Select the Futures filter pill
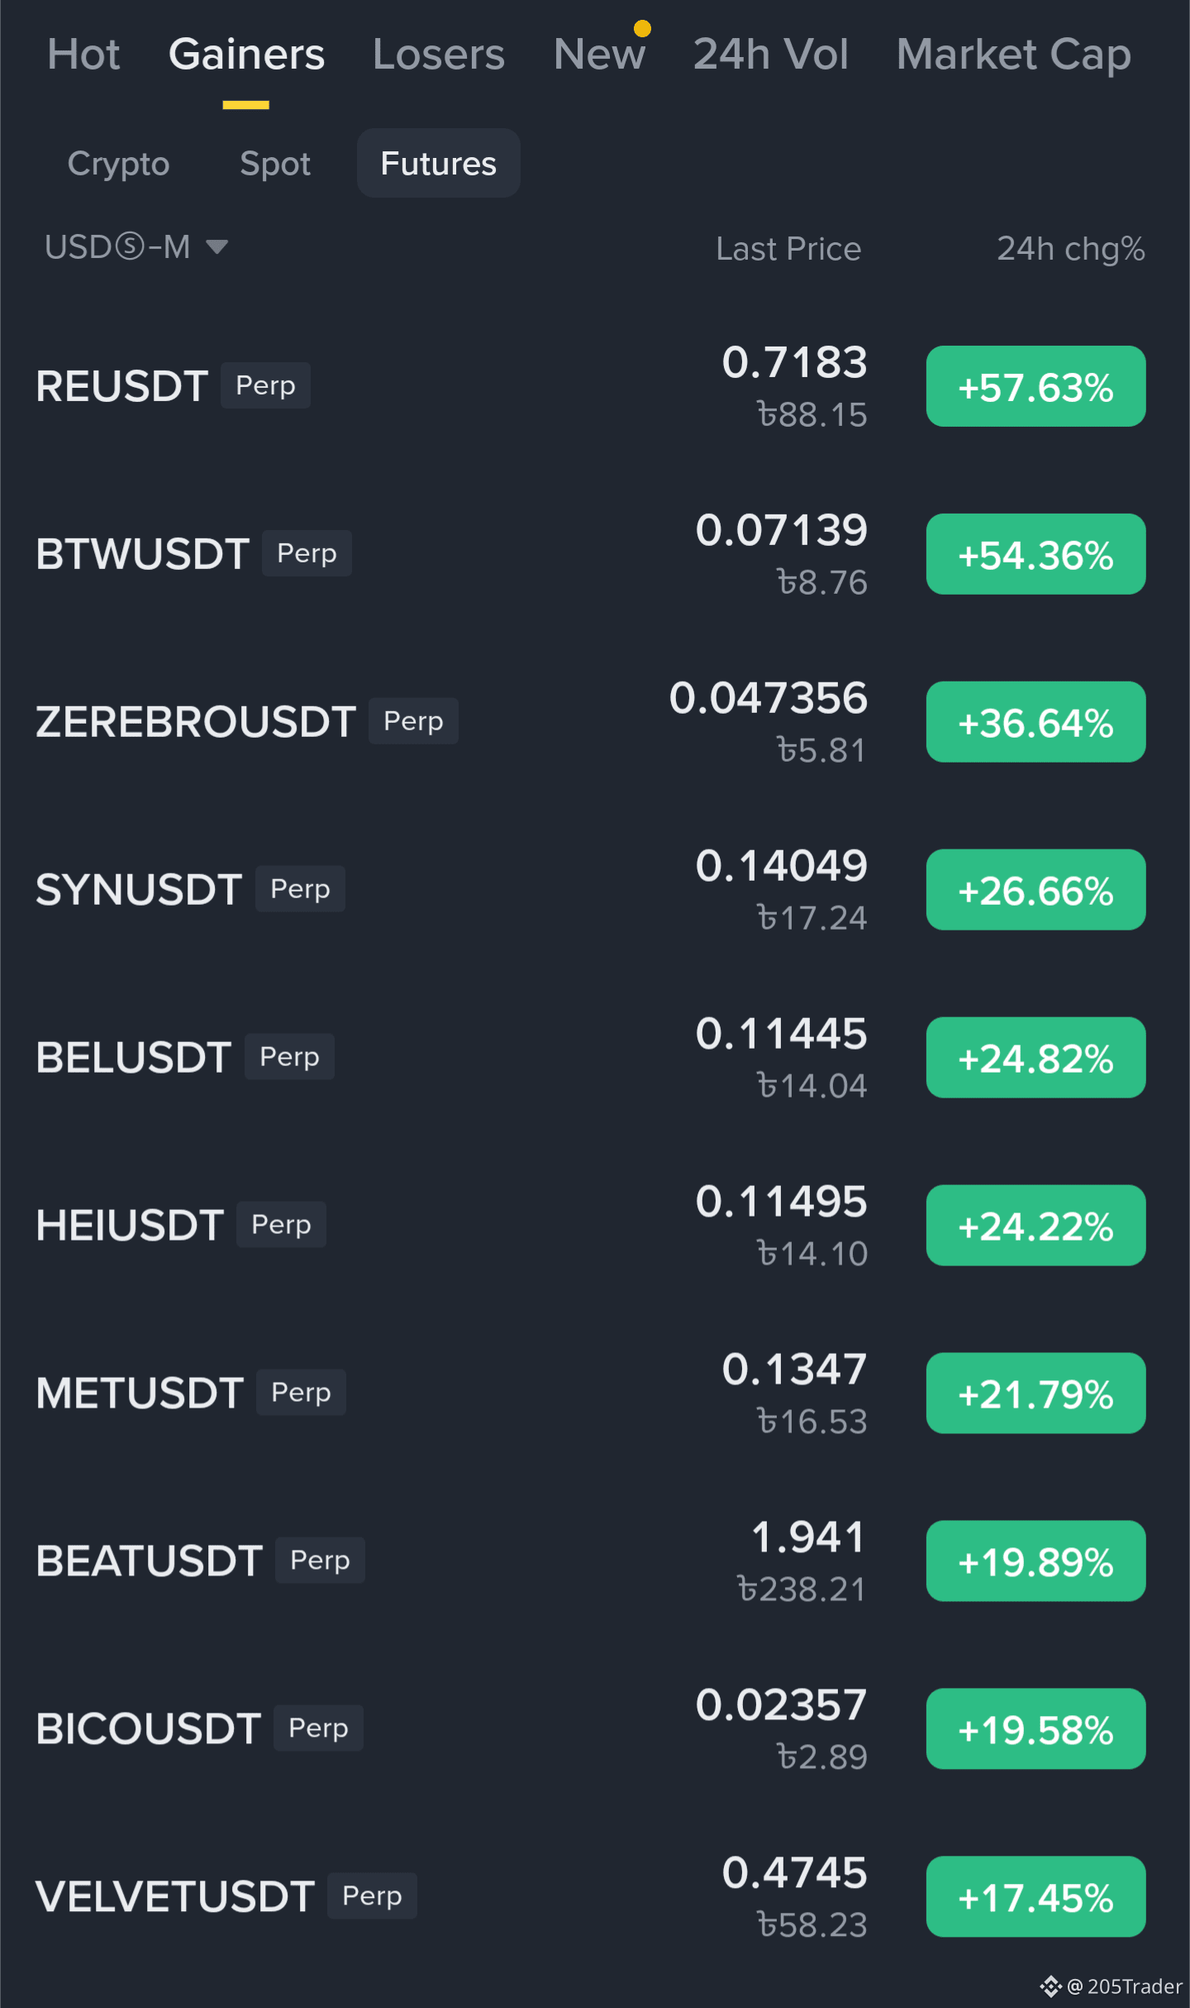The image size is (1190, 2008). pos(439,163)
